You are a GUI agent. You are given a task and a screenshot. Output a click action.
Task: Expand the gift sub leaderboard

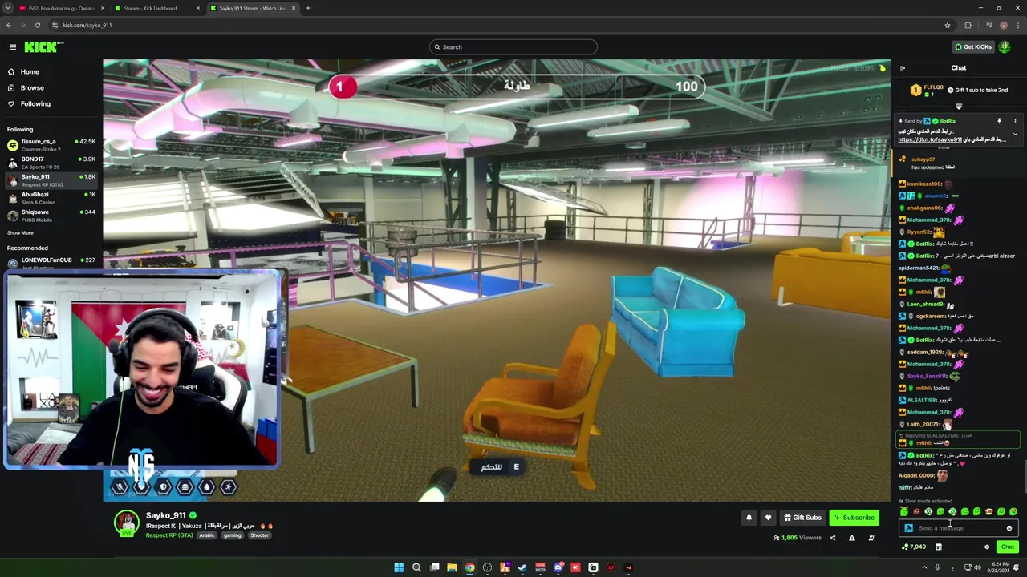click(959, 106)
